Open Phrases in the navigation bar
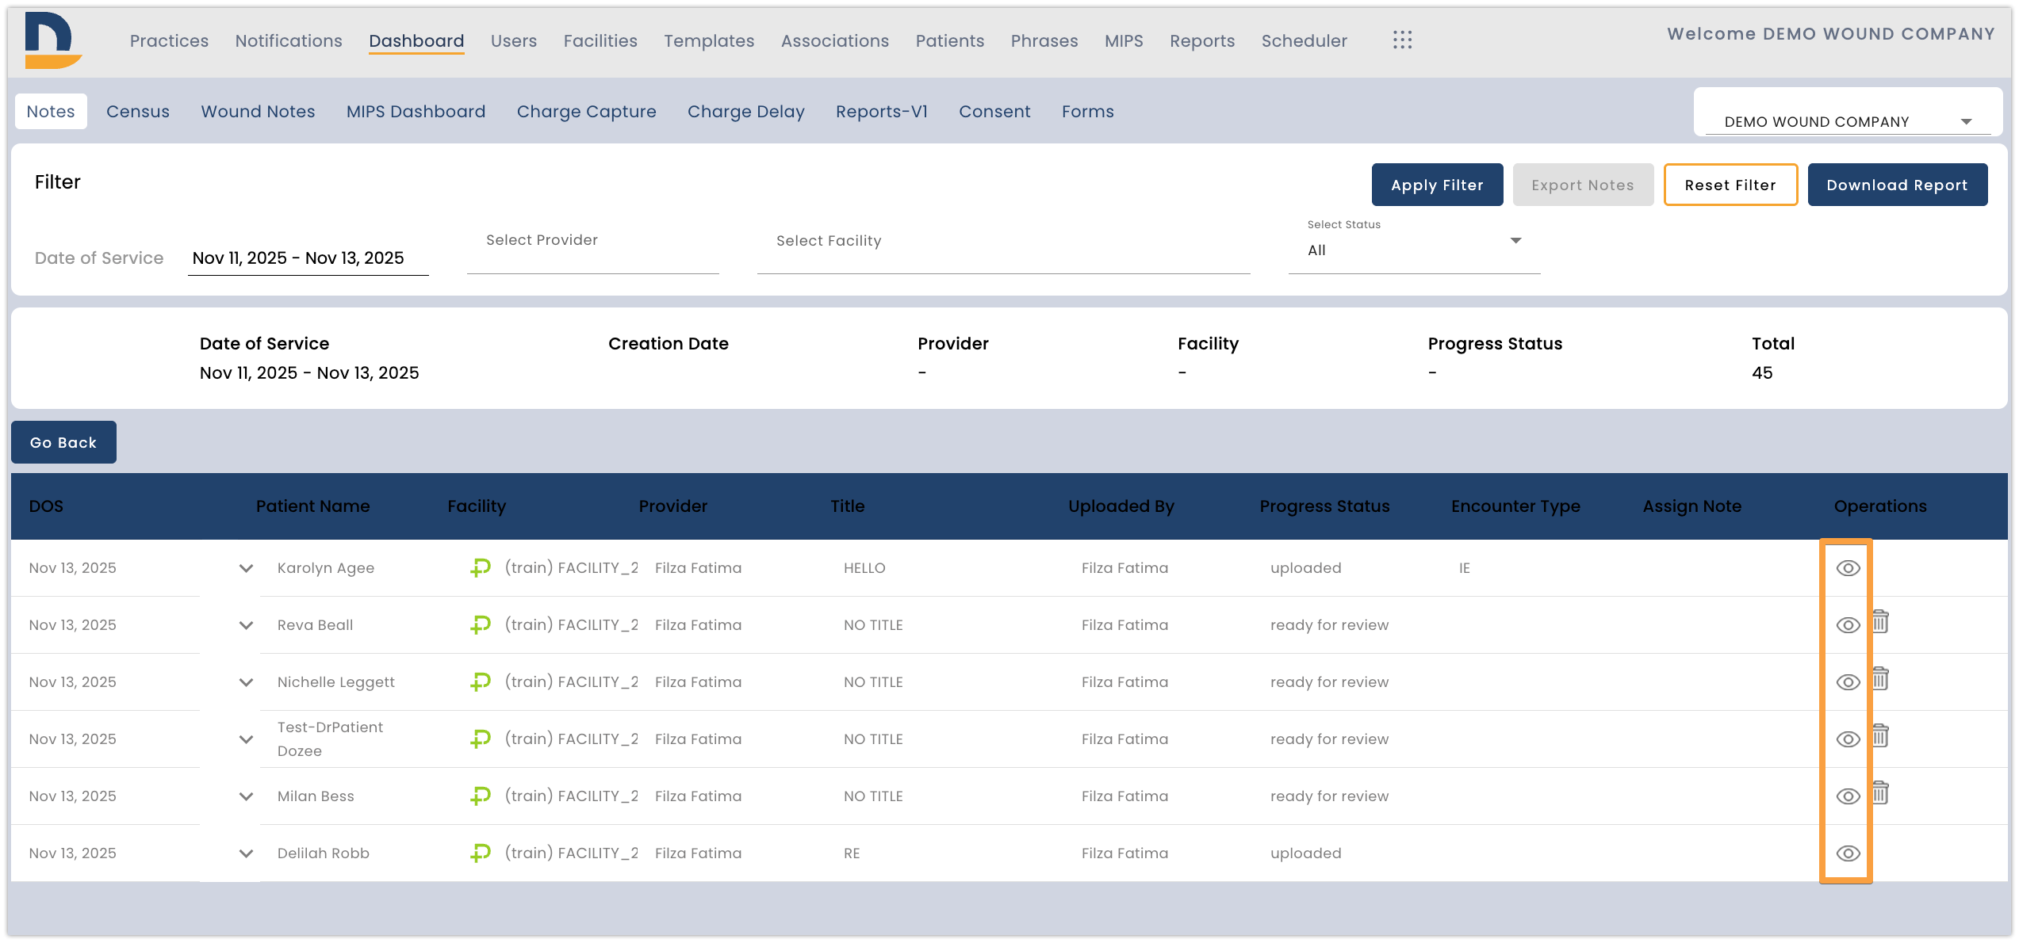The image size is (2019, 943). coord(1044,40)
